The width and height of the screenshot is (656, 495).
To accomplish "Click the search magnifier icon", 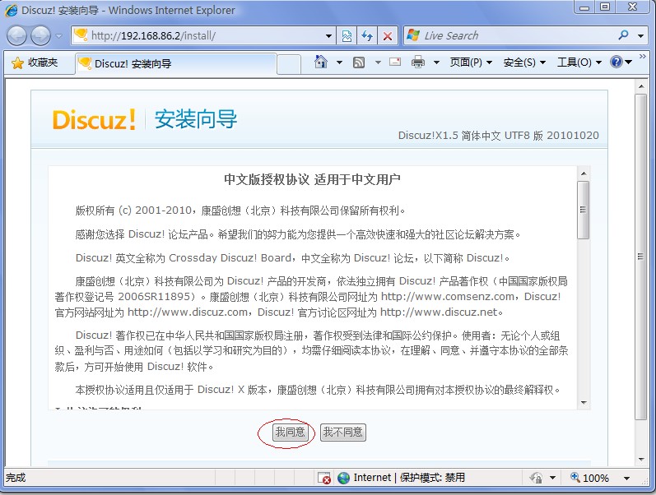I will coord(623,35).
